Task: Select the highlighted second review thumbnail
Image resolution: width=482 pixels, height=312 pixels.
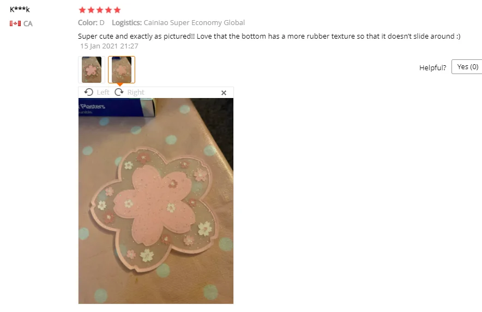Action: [122, 70]
